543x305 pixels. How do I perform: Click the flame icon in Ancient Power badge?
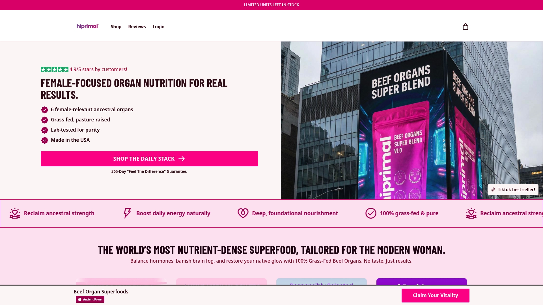[80, 299]
